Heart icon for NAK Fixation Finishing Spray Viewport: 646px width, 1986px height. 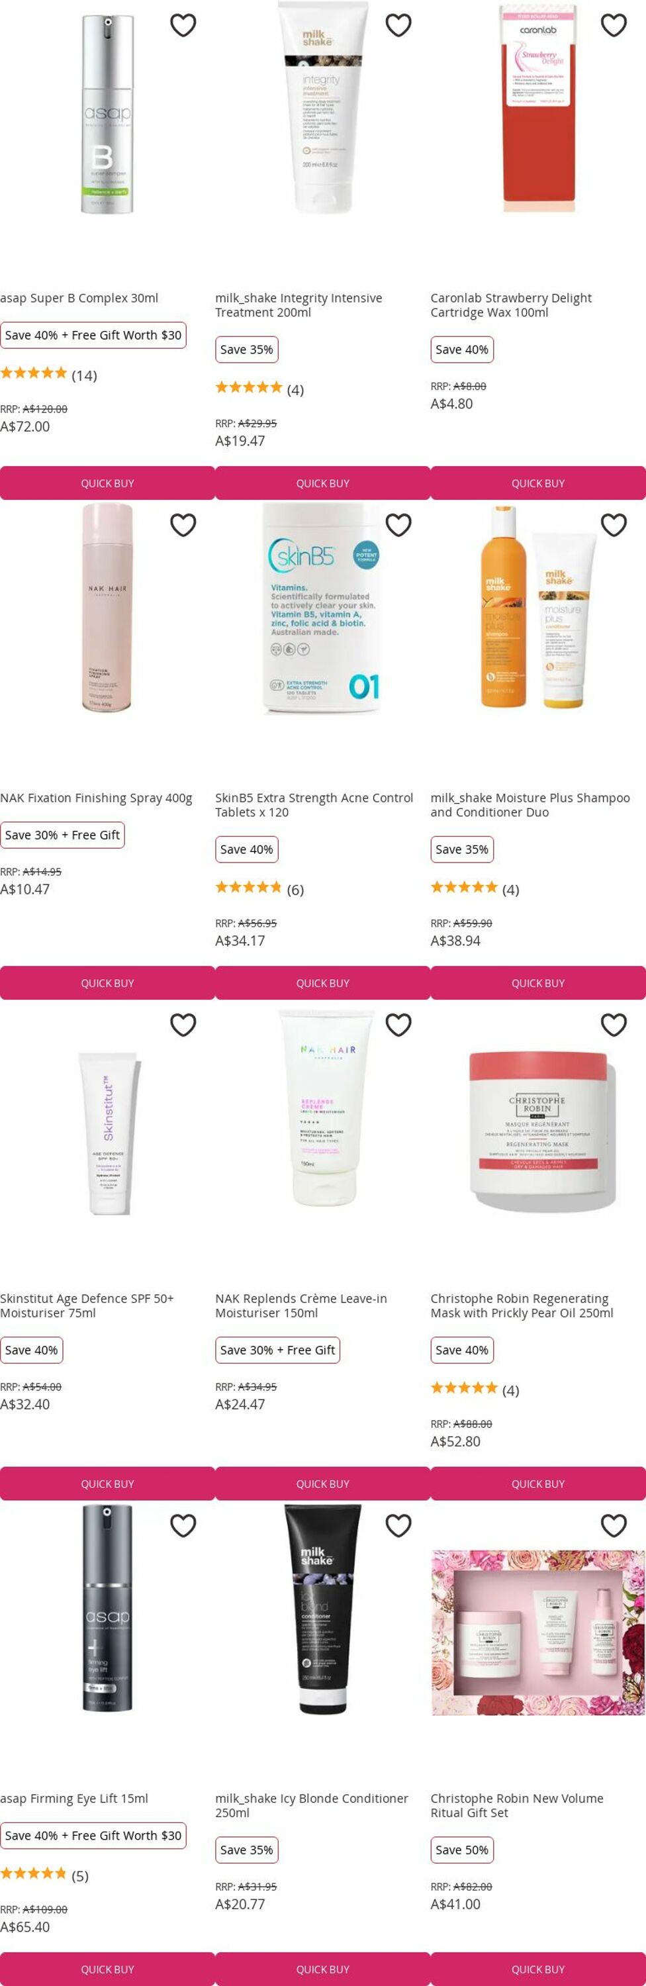coord(183,525)
